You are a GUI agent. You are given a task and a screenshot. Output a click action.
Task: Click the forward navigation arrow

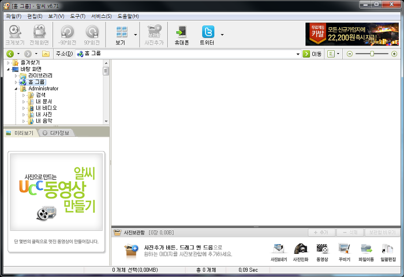coord(28,54)
